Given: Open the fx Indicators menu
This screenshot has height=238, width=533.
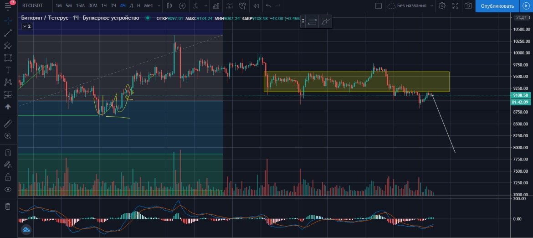Looking at the screenshot, I should click(195, 6).
